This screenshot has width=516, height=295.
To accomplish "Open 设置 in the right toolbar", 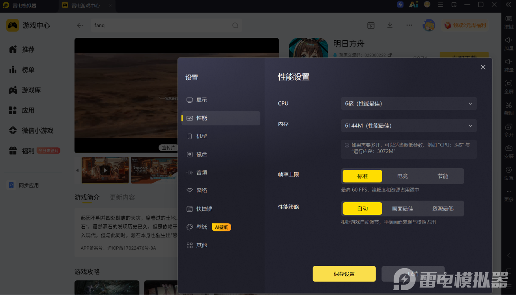I will click(x=509, y=173).
